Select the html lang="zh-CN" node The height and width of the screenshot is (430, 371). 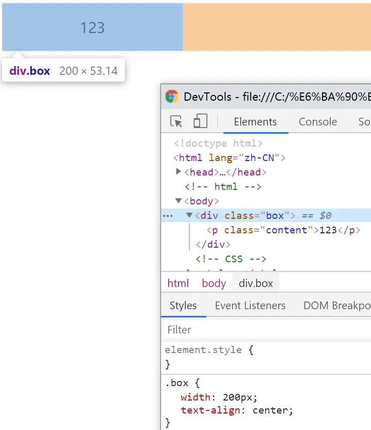[230, 158]
